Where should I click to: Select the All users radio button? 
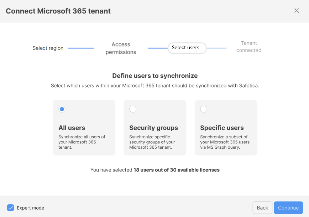click(x=62, y=109)
